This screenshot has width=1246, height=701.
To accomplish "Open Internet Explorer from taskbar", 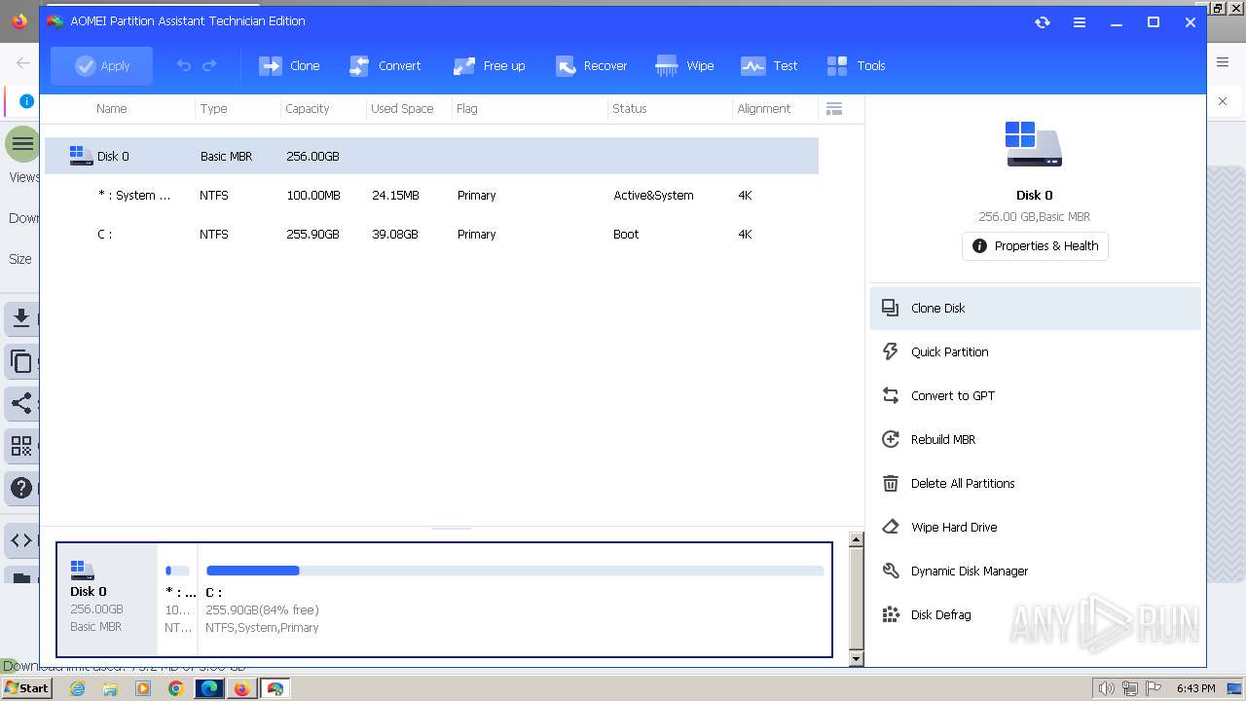I will 78,688.
